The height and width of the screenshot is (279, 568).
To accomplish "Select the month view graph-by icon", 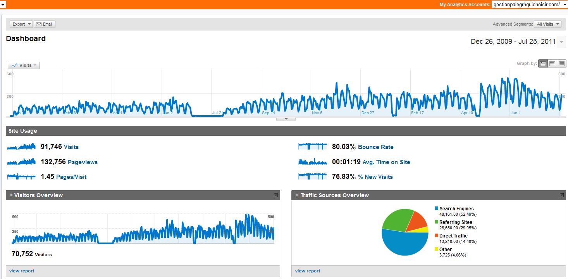I will click(561, 63).
